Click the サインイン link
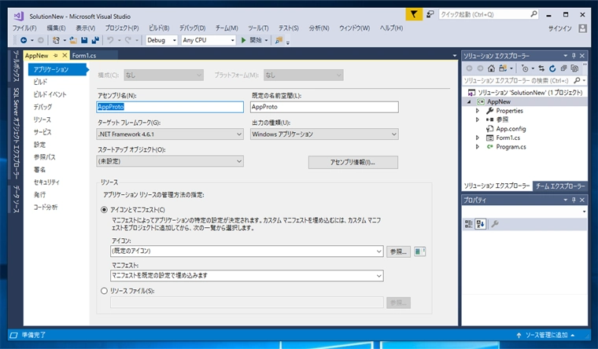Screen dimensions: 598x349 pos(560,28)
